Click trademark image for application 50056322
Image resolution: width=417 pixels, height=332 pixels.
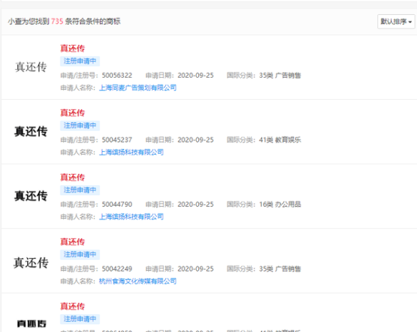(31, 67)
